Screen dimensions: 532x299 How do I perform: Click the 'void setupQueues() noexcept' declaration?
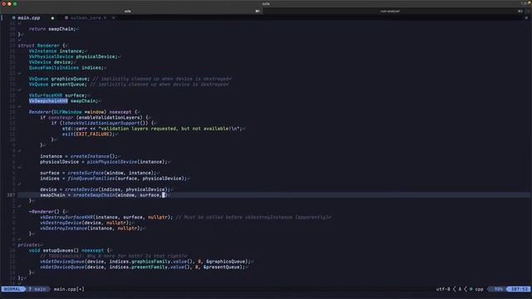(x=66, y=251)
